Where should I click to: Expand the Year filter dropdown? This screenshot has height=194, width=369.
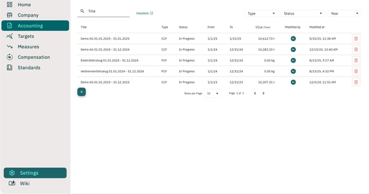(344, 13)
